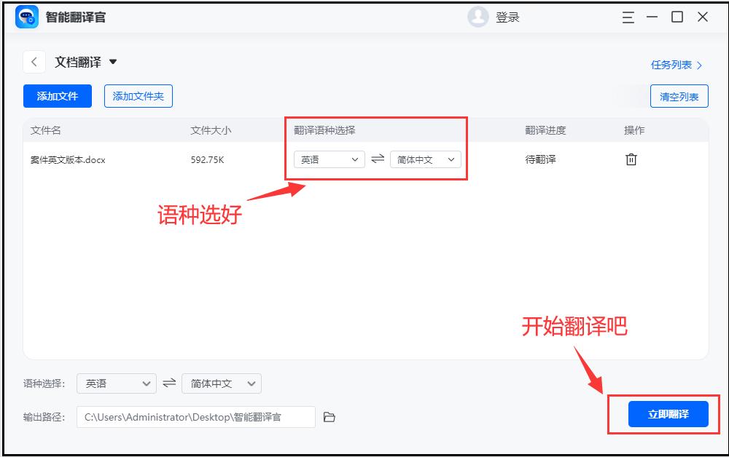Image resolution: width=729 pixels, height=457 pixels.
Task: Click the user avatar icon in the title bar
Action: 477,16
